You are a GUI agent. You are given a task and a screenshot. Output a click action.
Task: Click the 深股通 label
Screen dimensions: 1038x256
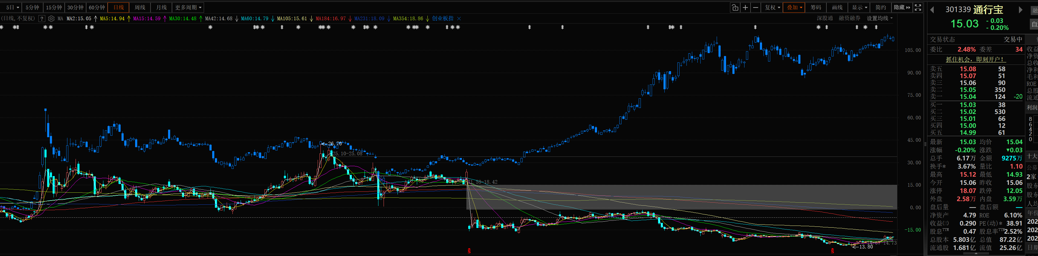(825, 18)
